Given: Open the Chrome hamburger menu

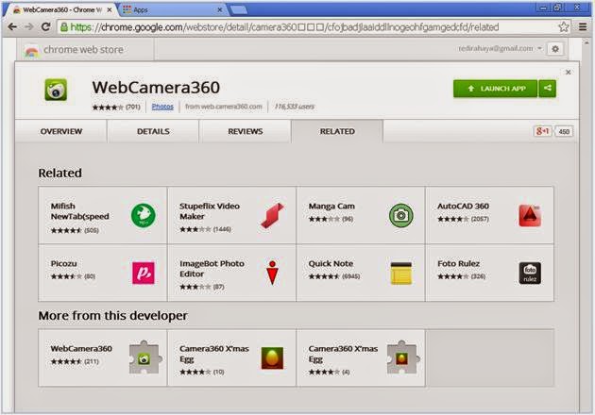Looking at the screenshot, I should pos(583,27).
